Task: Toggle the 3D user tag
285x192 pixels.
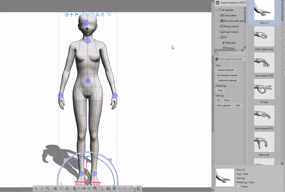Action: click(218, 100)
